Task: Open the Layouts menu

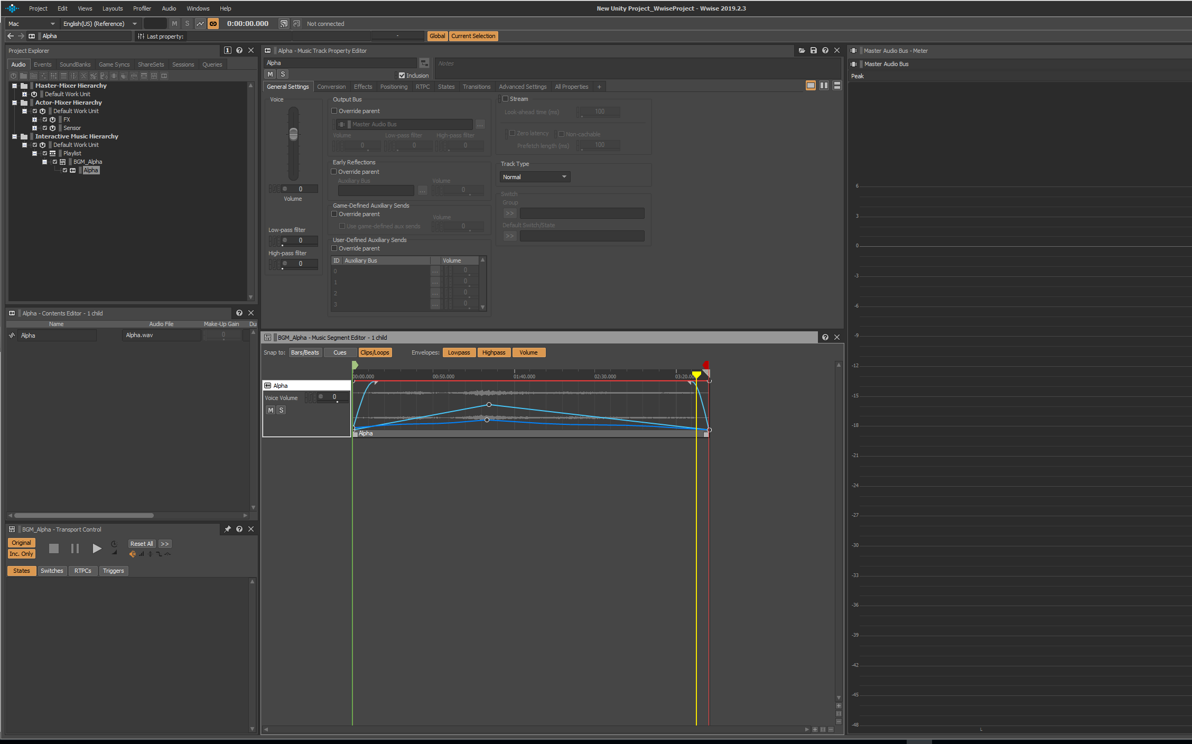Action: 112,8
